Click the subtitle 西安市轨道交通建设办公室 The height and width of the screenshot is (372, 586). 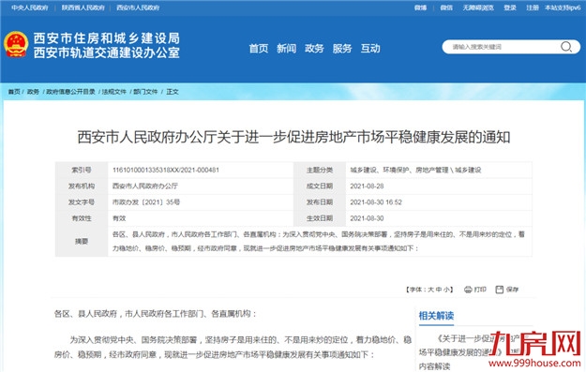(107, 52)
